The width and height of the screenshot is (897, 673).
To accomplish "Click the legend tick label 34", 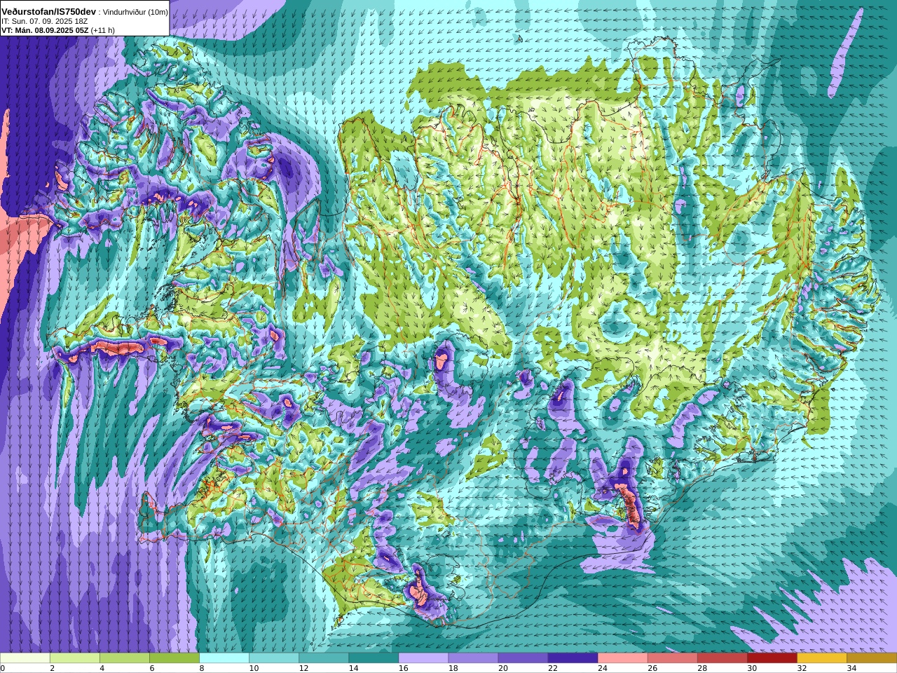I will pos(851,668).
